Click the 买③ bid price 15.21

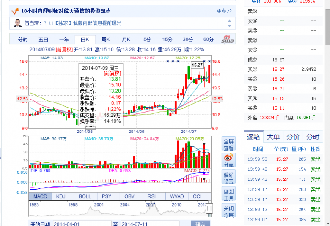tap(278, 89)
